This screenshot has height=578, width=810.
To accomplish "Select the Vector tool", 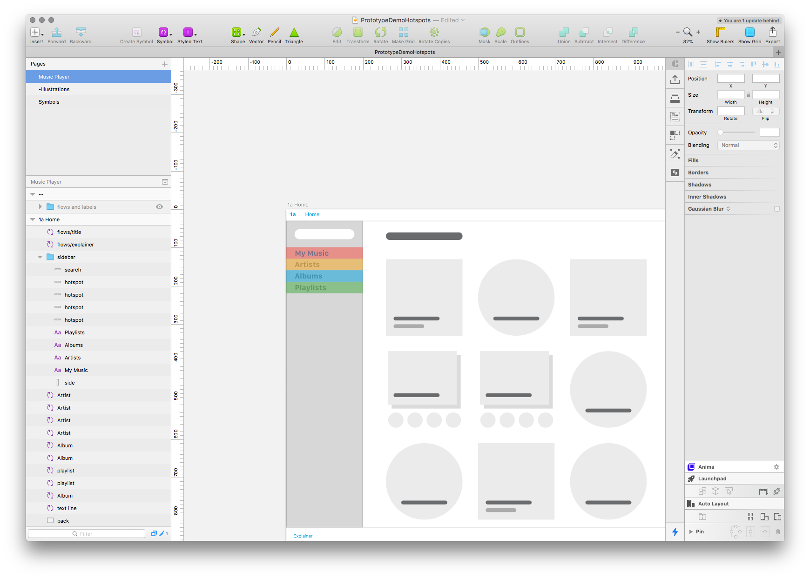I will tap(256, 33).
